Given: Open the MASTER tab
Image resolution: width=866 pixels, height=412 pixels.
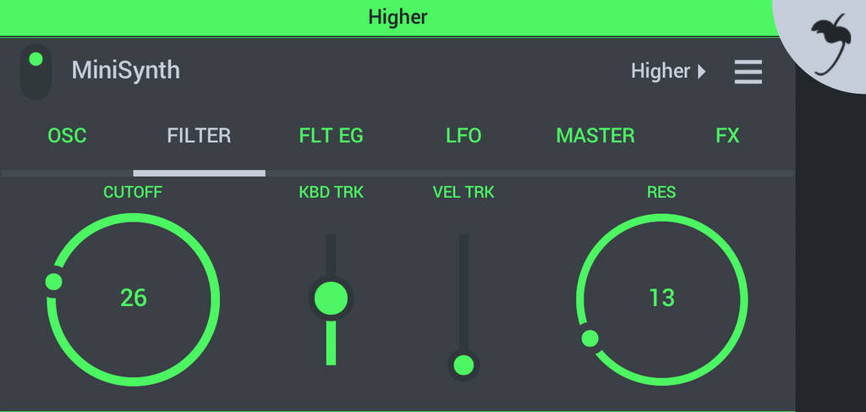Looking at the screenshot, I should (x=595, y=136).
